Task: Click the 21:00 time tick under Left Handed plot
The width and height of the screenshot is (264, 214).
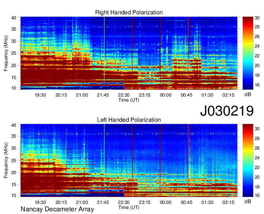Action: point(82,202)
